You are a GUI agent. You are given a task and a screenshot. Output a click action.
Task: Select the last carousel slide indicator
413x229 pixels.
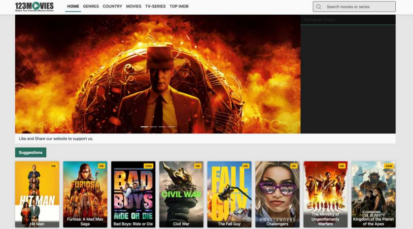[171, 127]
